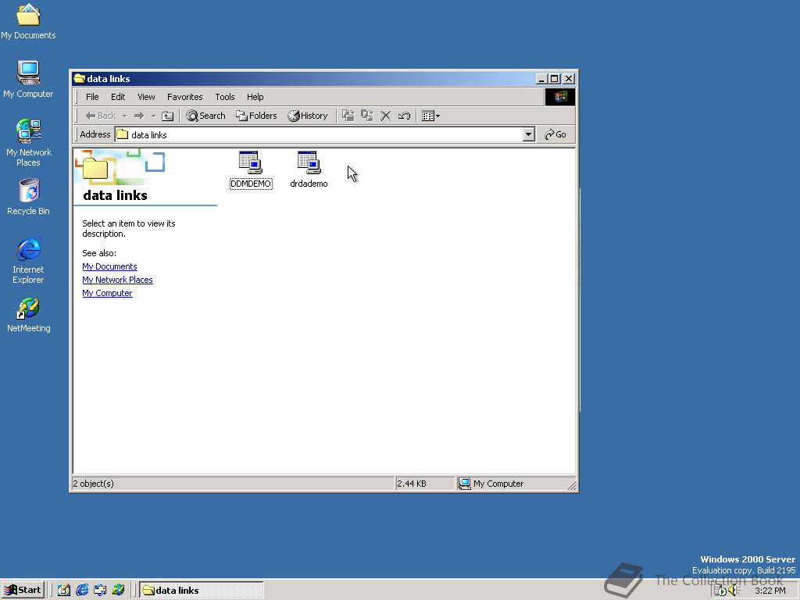Screen dimensions: 800x600
Task: Open the Forward history dropdown arrow
Action: tap(153, 116)
